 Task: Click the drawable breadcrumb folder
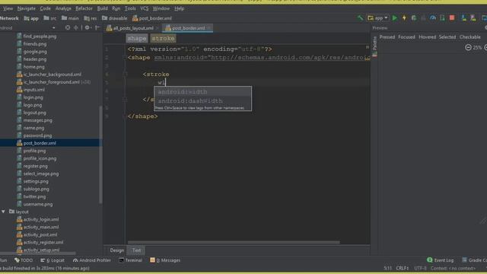coord(114,18)
